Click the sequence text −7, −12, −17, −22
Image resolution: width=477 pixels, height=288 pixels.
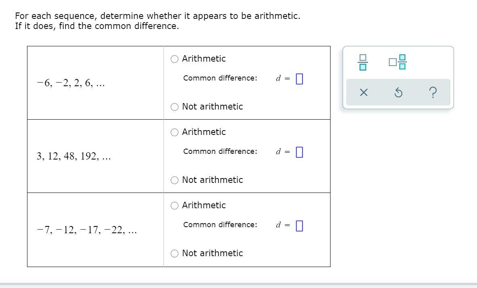click(86, 230)
